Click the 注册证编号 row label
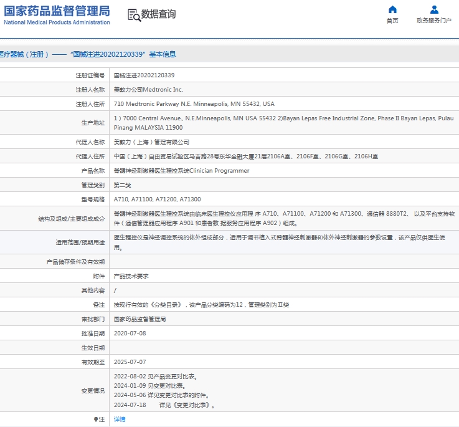 point(90,75)
